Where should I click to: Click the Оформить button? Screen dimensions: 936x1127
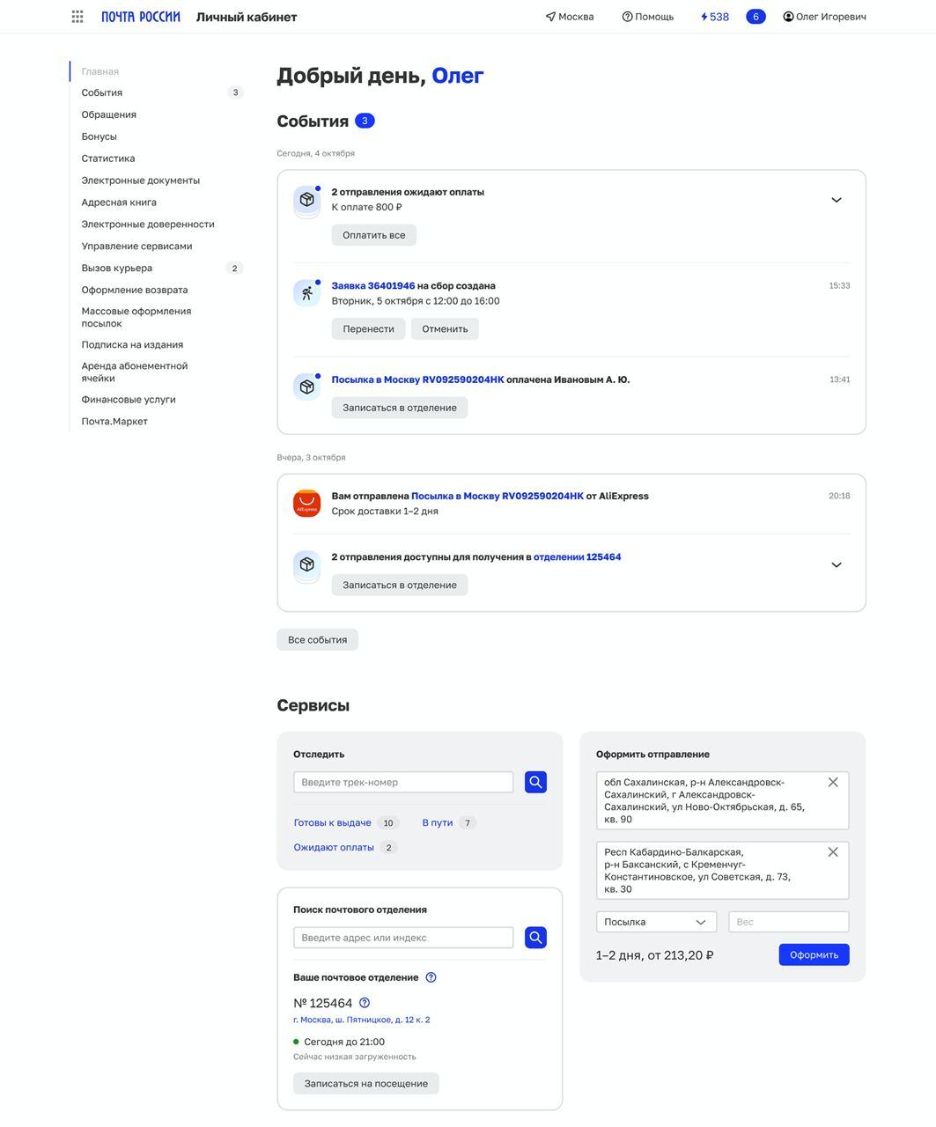pyautogui.click(x=813, y=954)
